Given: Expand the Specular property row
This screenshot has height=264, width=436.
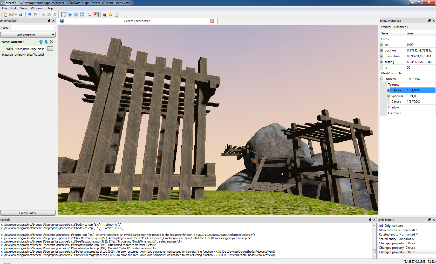Looking at the screenshot, I should pos(389,96).
